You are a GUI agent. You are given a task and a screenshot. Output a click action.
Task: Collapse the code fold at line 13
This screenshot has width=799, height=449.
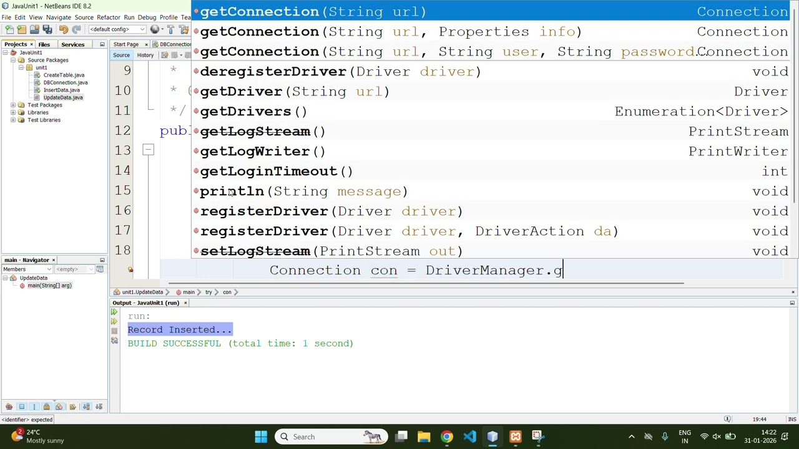(x=148, y=150)
